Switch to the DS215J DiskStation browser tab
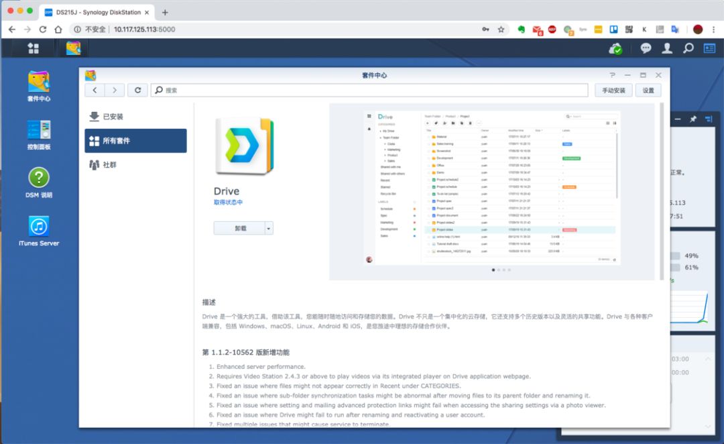This screenshot has width=724, height=444. (97, 13)
